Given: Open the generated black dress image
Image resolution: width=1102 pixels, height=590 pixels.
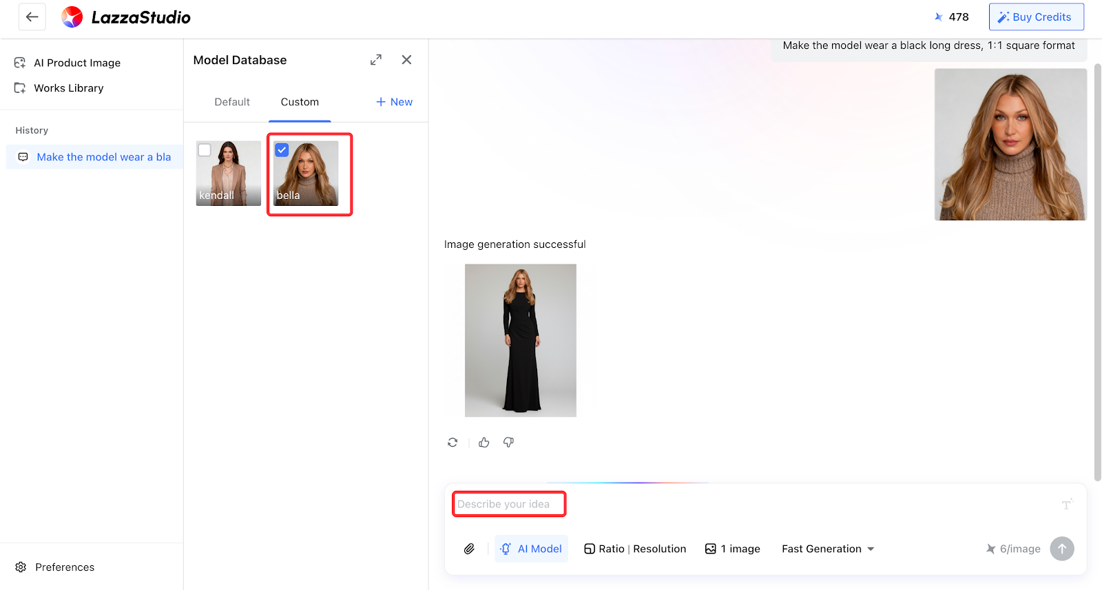Looking at the screenshot, I should click(x=520, y=340).
